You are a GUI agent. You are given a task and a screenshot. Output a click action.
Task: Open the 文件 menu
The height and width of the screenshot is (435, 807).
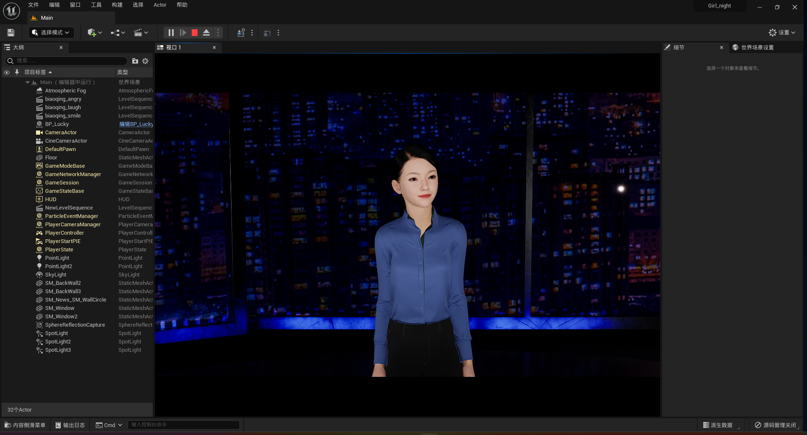tap(33, 5)
